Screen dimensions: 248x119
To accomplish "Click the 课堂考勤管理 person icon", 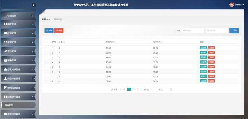I will 5,79.
